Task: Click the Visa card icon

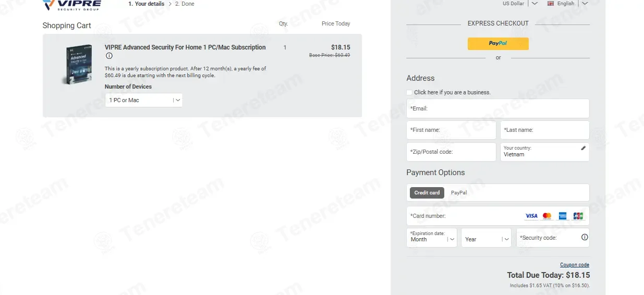Action: (531, 216)
